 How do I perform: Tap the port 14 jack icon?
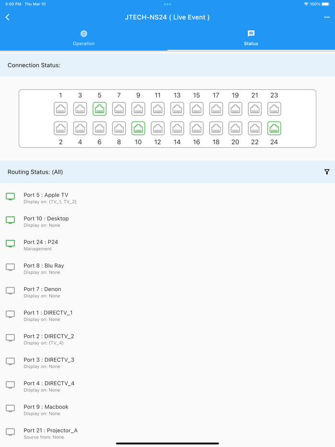[177, 128]
